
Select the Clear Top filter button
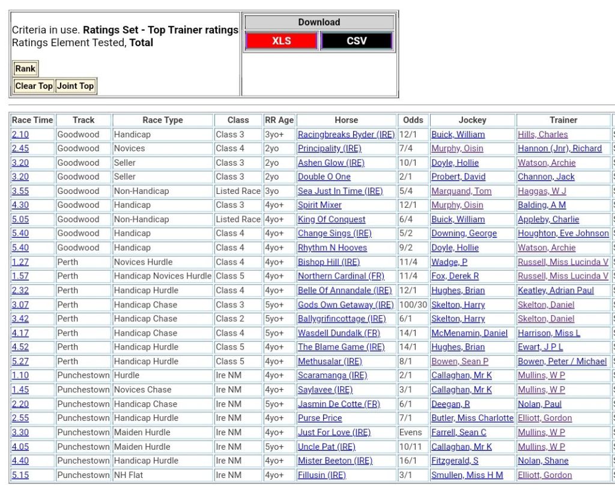click(34, 86)
